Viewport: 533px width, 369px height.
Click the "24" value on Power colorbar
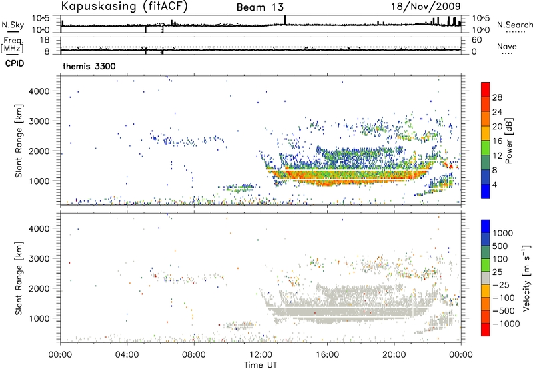pyautogui.click(x=497, y=112)
